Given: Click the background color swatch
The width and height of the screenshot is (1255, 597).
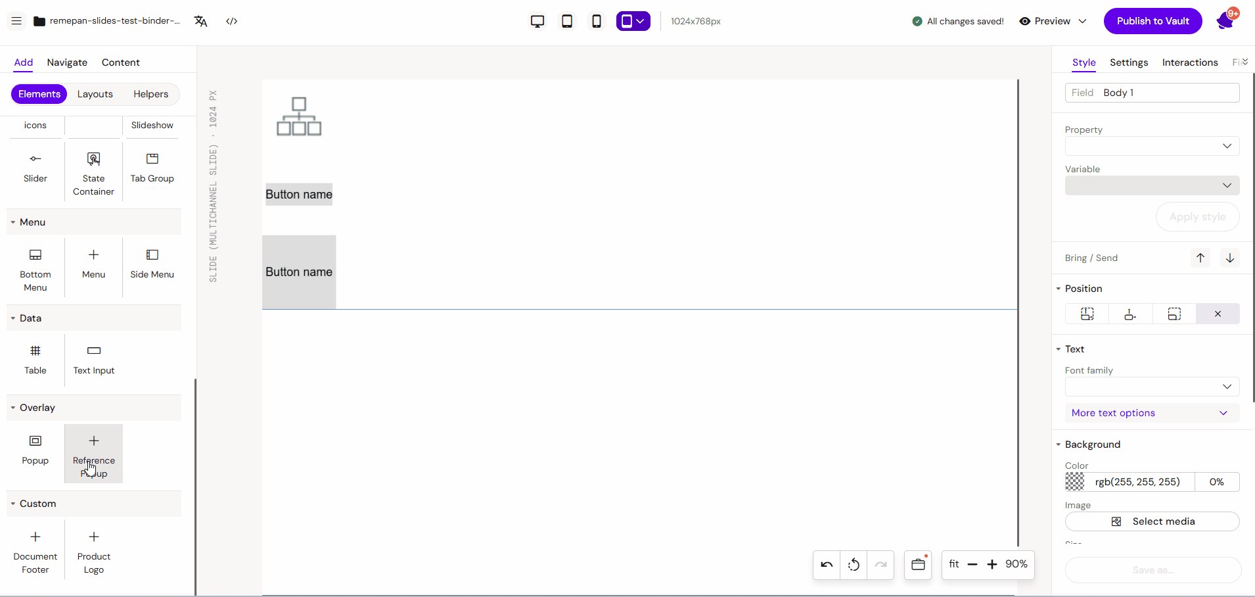Looking at the screenshot, I should coord(1075,482).
